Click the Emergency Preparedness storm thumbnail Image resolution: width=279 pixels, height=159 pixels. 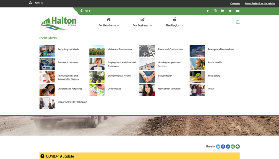(x=197, y=51)
